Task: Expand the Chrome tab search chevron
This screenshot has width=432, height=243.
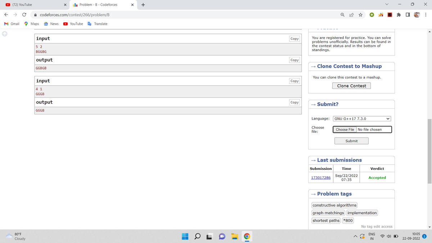Action: click(387, 5)
